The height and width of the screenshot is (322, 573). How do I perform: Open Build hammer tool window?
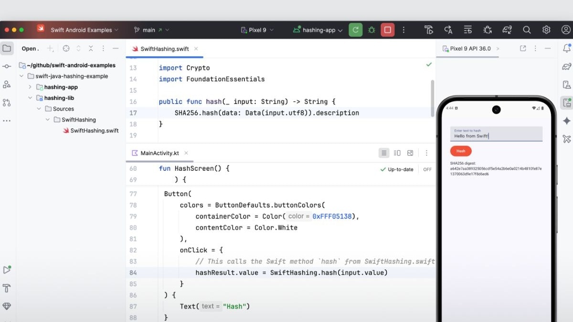tap(7, 288)
